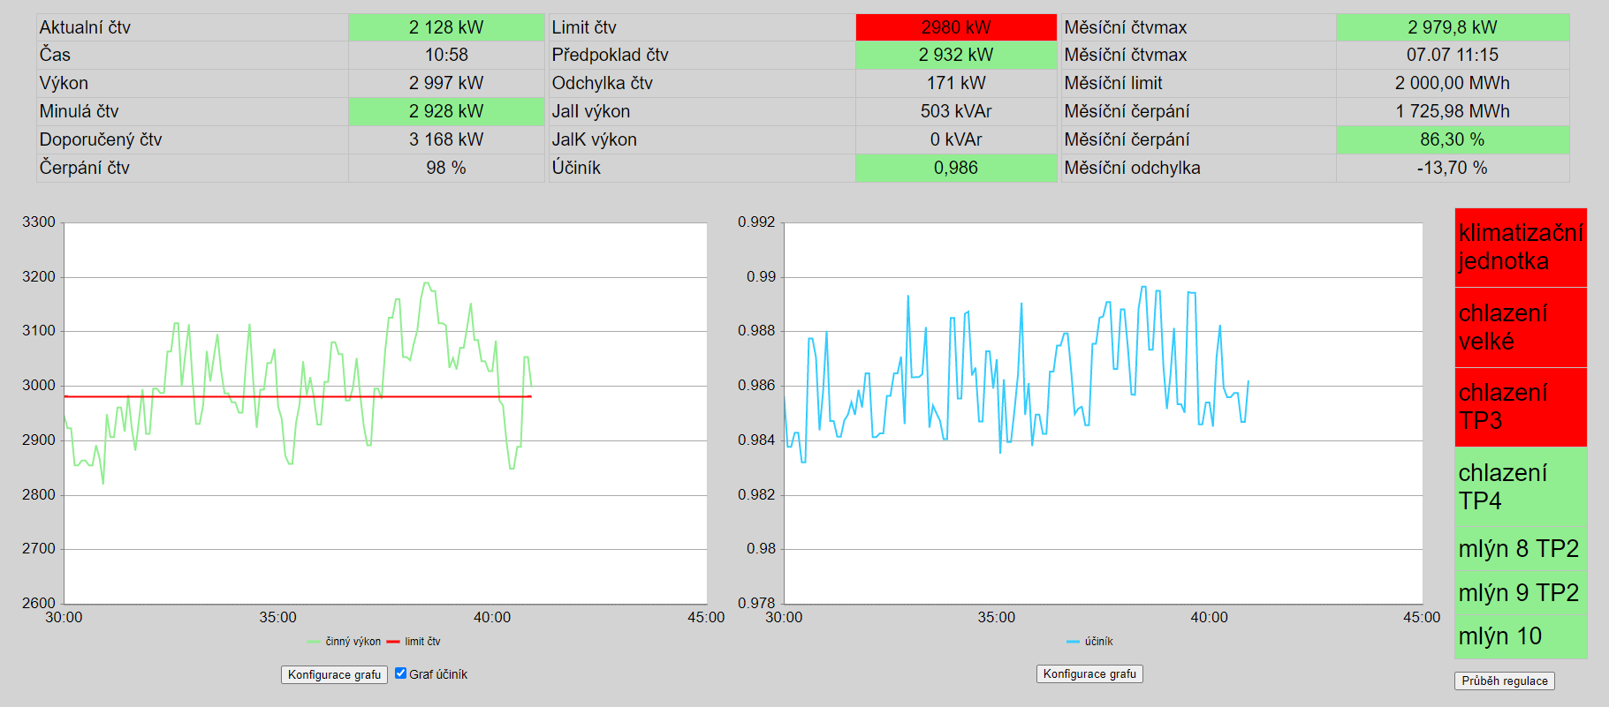The width and height of the screenshot is (1609, 707).
Task: Click the red Limit čtv 2980 kW cell
Action: click(955, 27)
